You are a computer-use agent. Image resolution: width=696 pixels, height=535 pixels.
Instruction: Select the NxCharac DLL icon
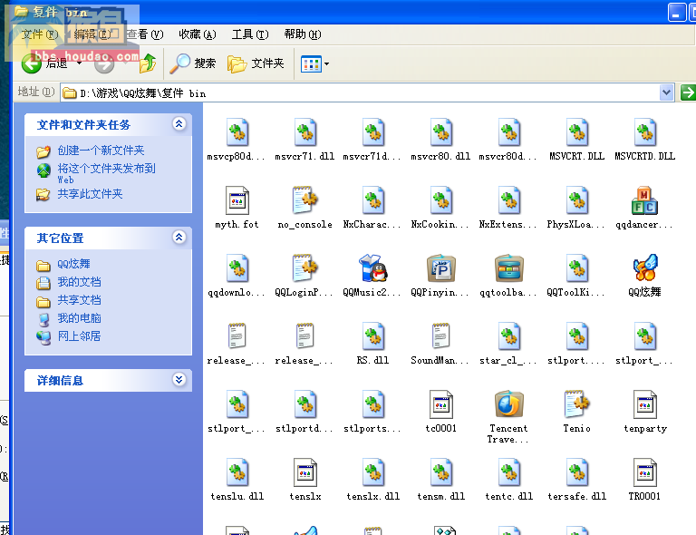pyautogui.click(x=372, y=200)
